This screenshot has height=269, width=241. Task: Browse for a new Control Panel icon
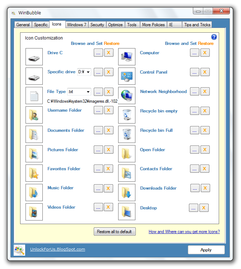(195, 72)
